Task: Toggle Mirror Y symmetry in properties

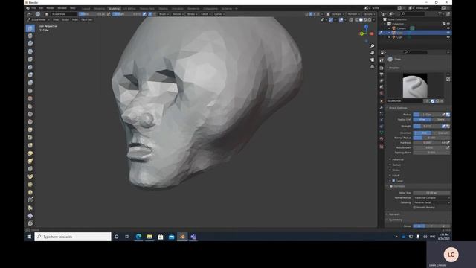Action: tap(431, 226)
